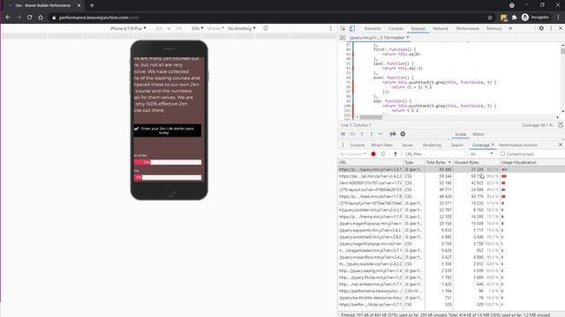This screenshot has height=317, width=565.
Task: Open Chrome three-dot menu
Action: tap(559, 18)
